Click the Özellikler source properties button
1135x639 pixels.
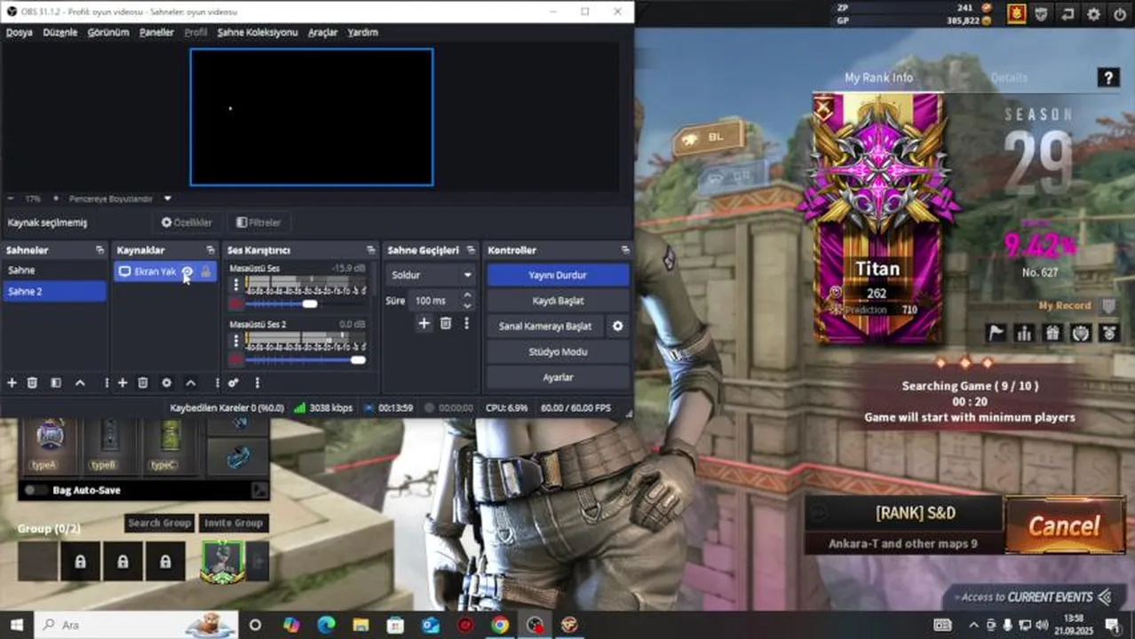tap(186, 223)
